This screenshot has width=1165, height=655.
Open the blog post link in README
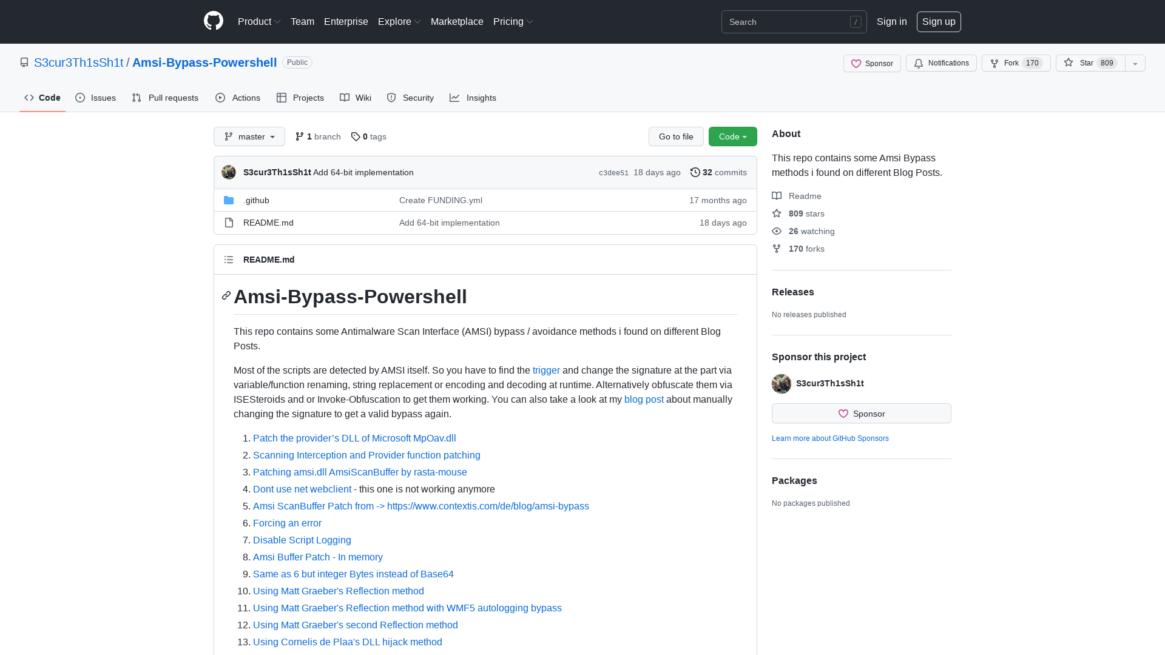(644, 399)
